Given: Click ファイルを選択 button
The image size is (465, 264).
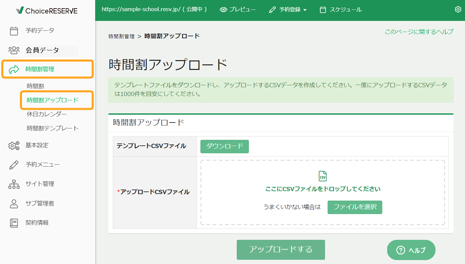Looking at the screenshot, I should (355, 207).
